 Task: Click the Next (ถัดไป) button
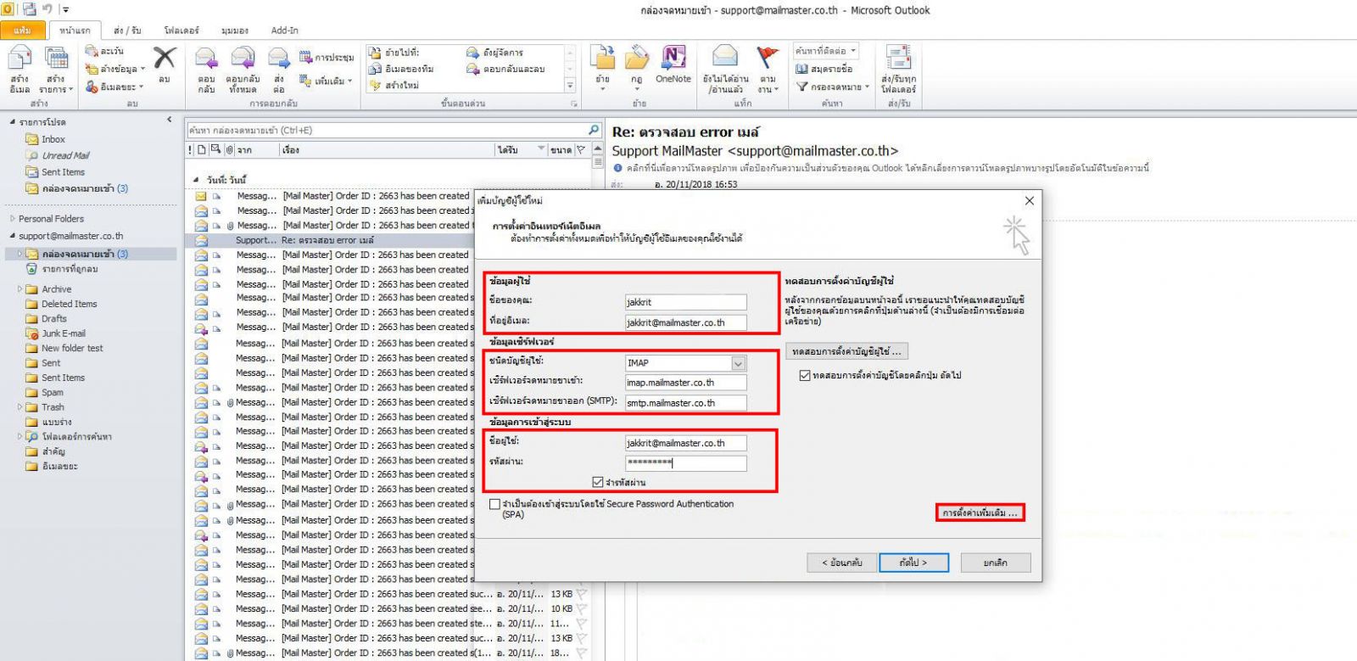click(x=913, y=563)
